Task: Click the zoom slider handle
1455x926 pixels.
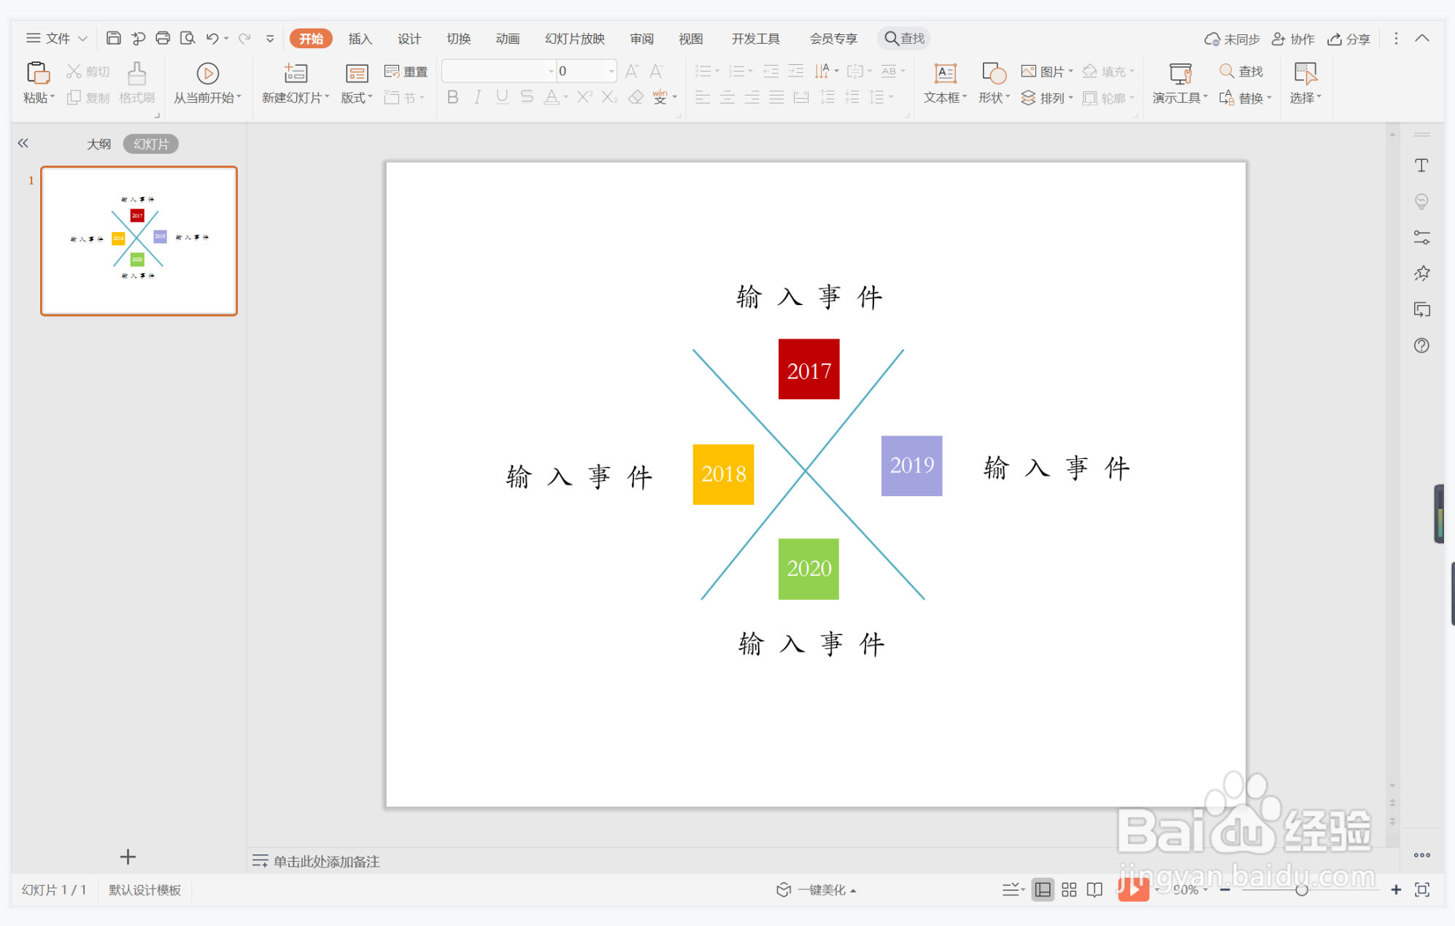Action: (1301, 890)
